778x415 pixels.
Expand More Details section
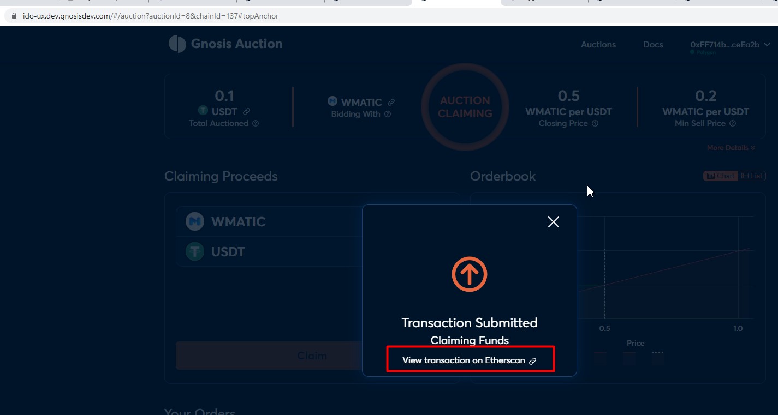click(x=731, y=148)
